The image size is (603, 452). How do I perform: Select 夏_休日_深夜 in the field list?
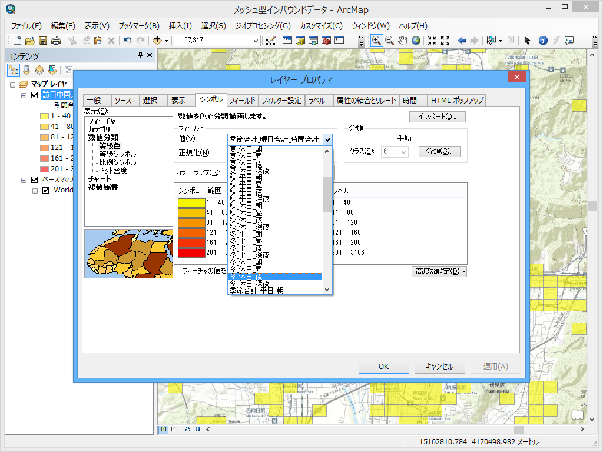tap(276, 170)
